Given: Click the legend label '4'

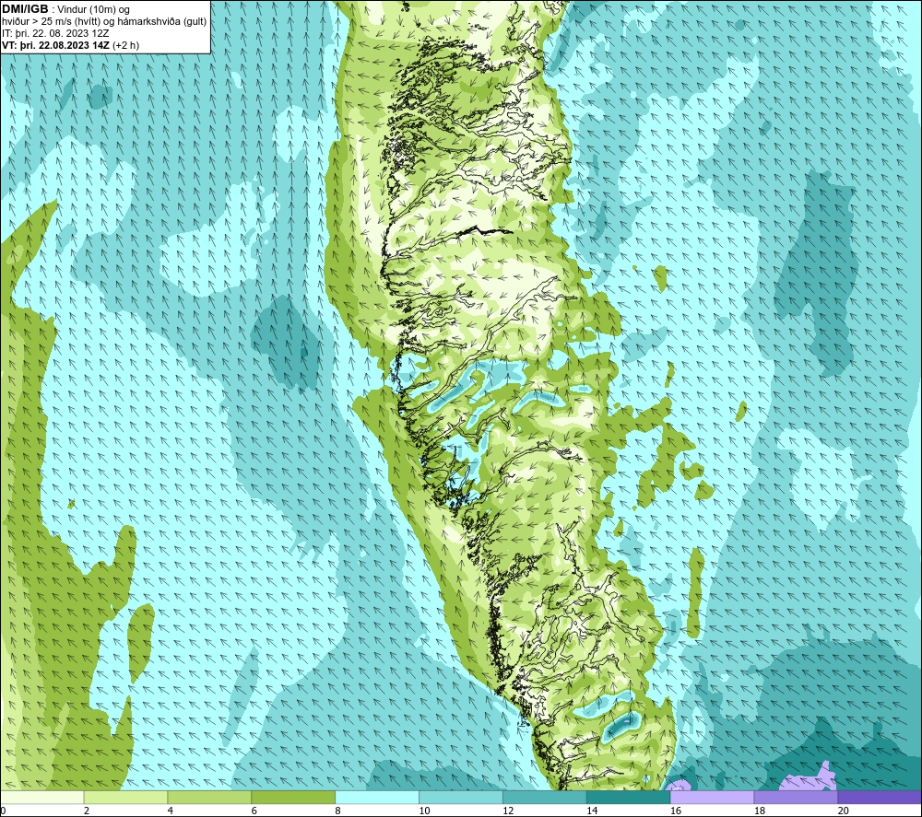Looking at the screenshot, I should [171, 811].
